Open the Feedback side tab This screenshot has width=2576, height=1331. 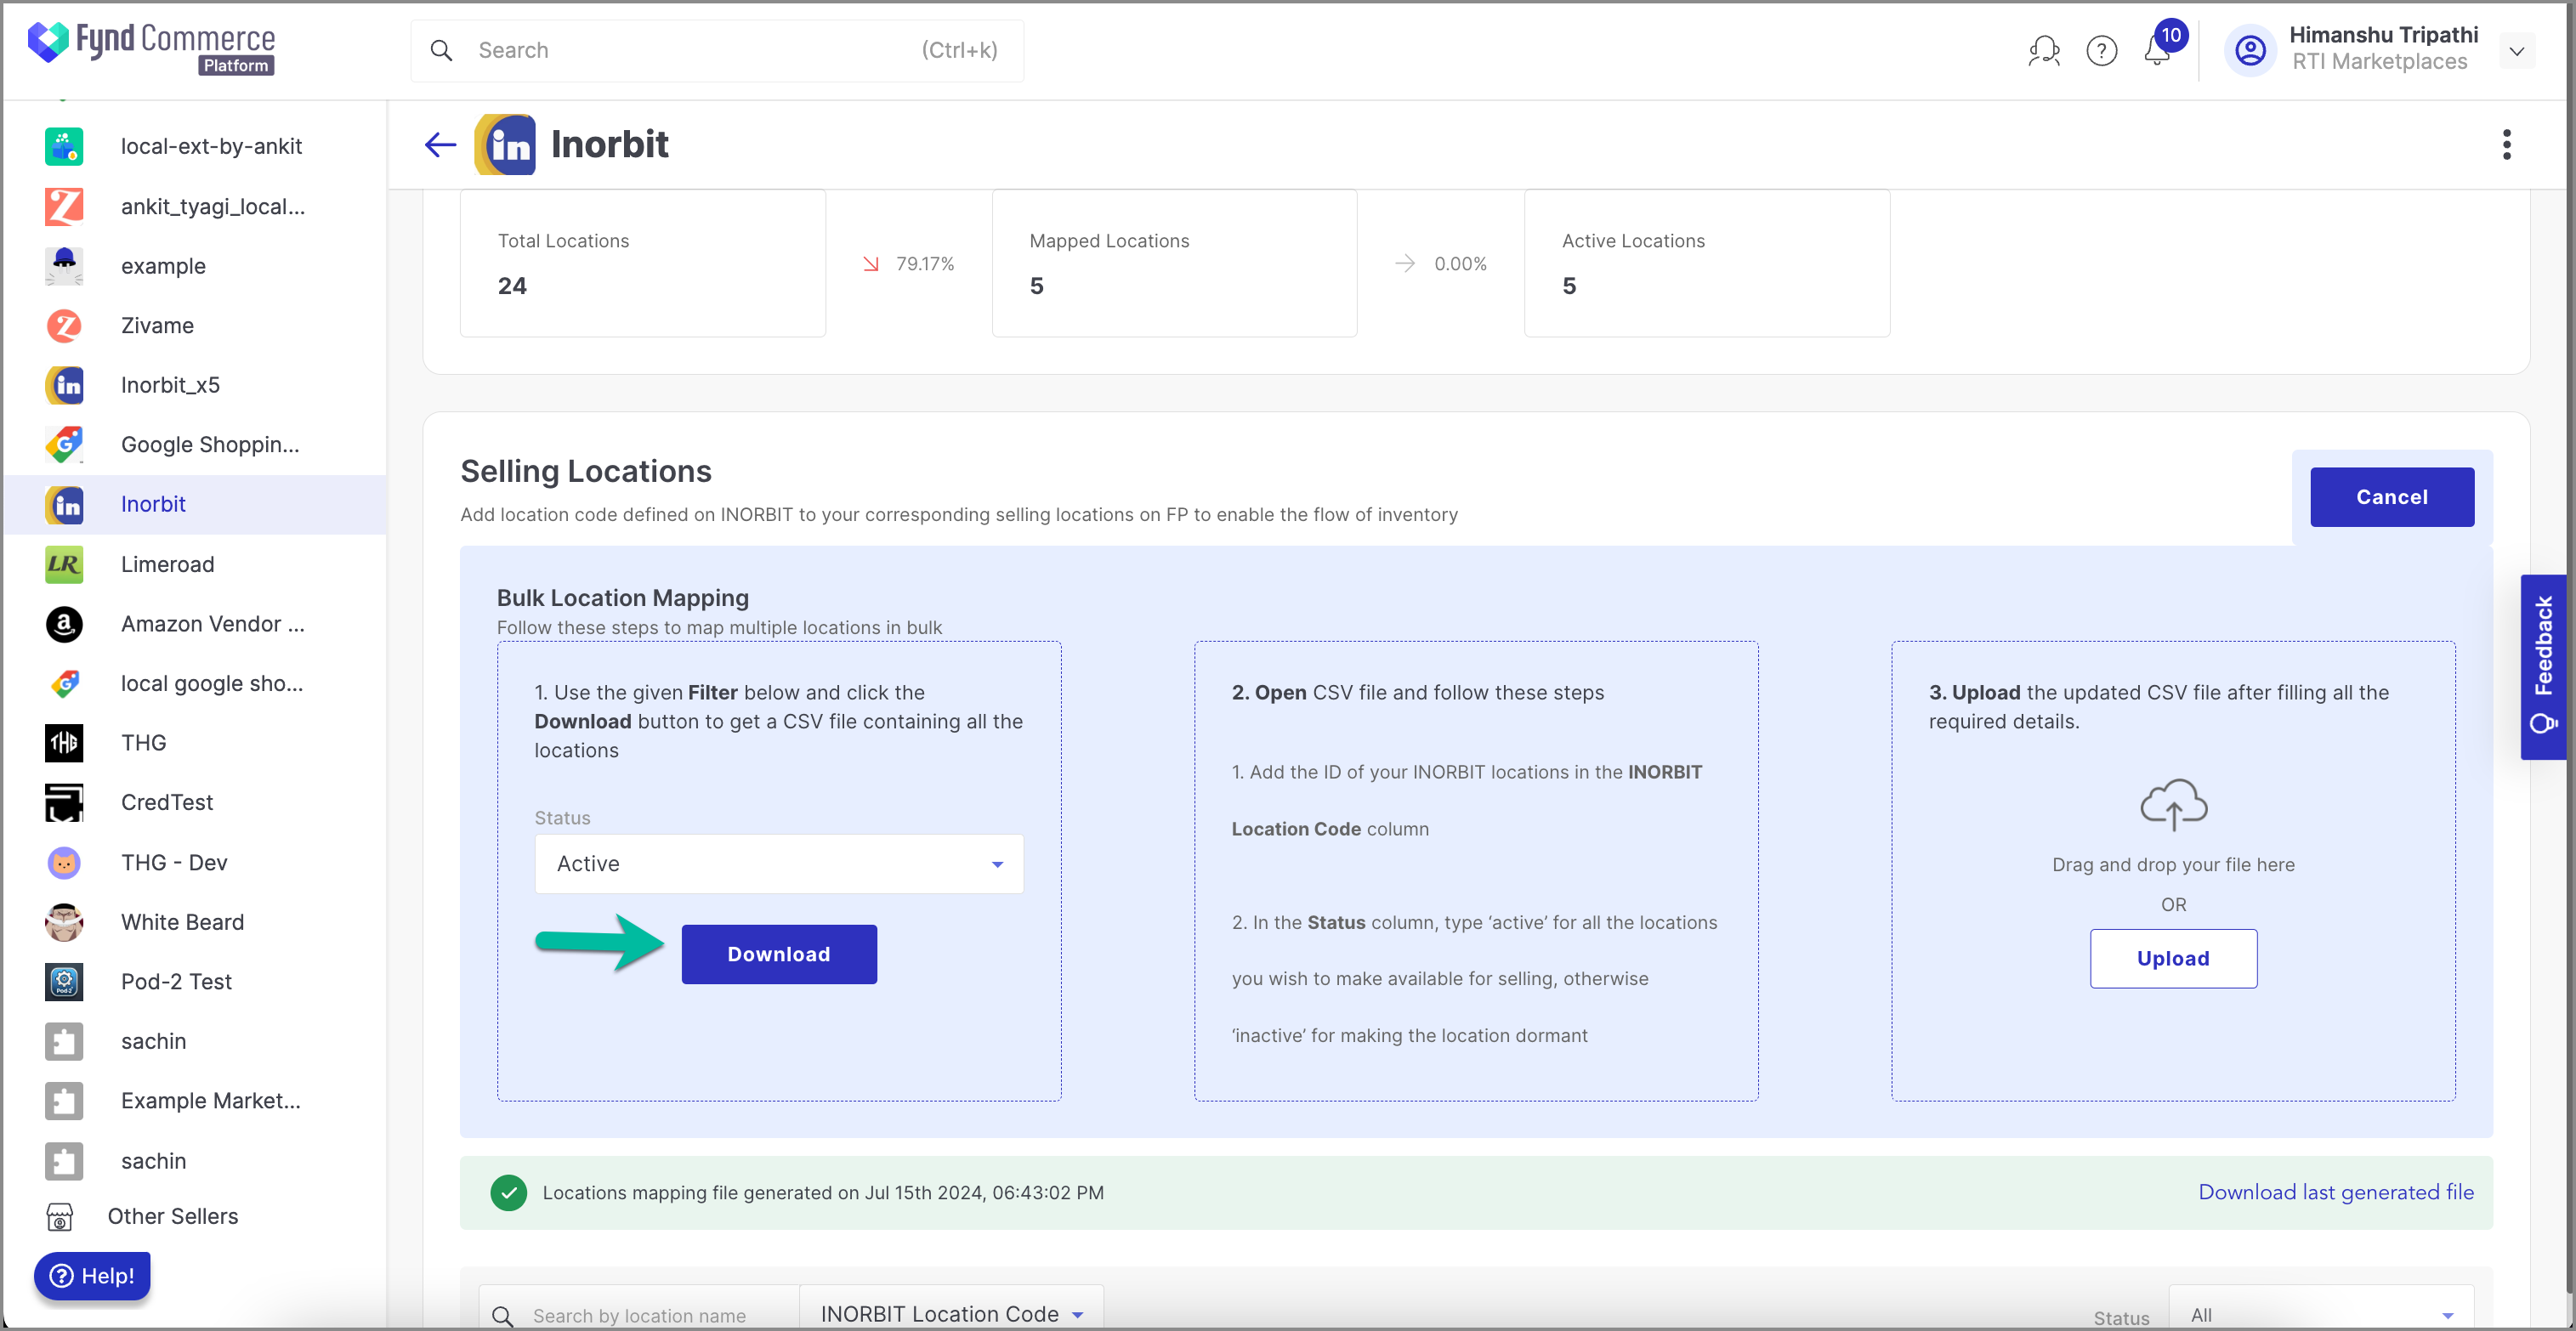(x=2543, y=667)
